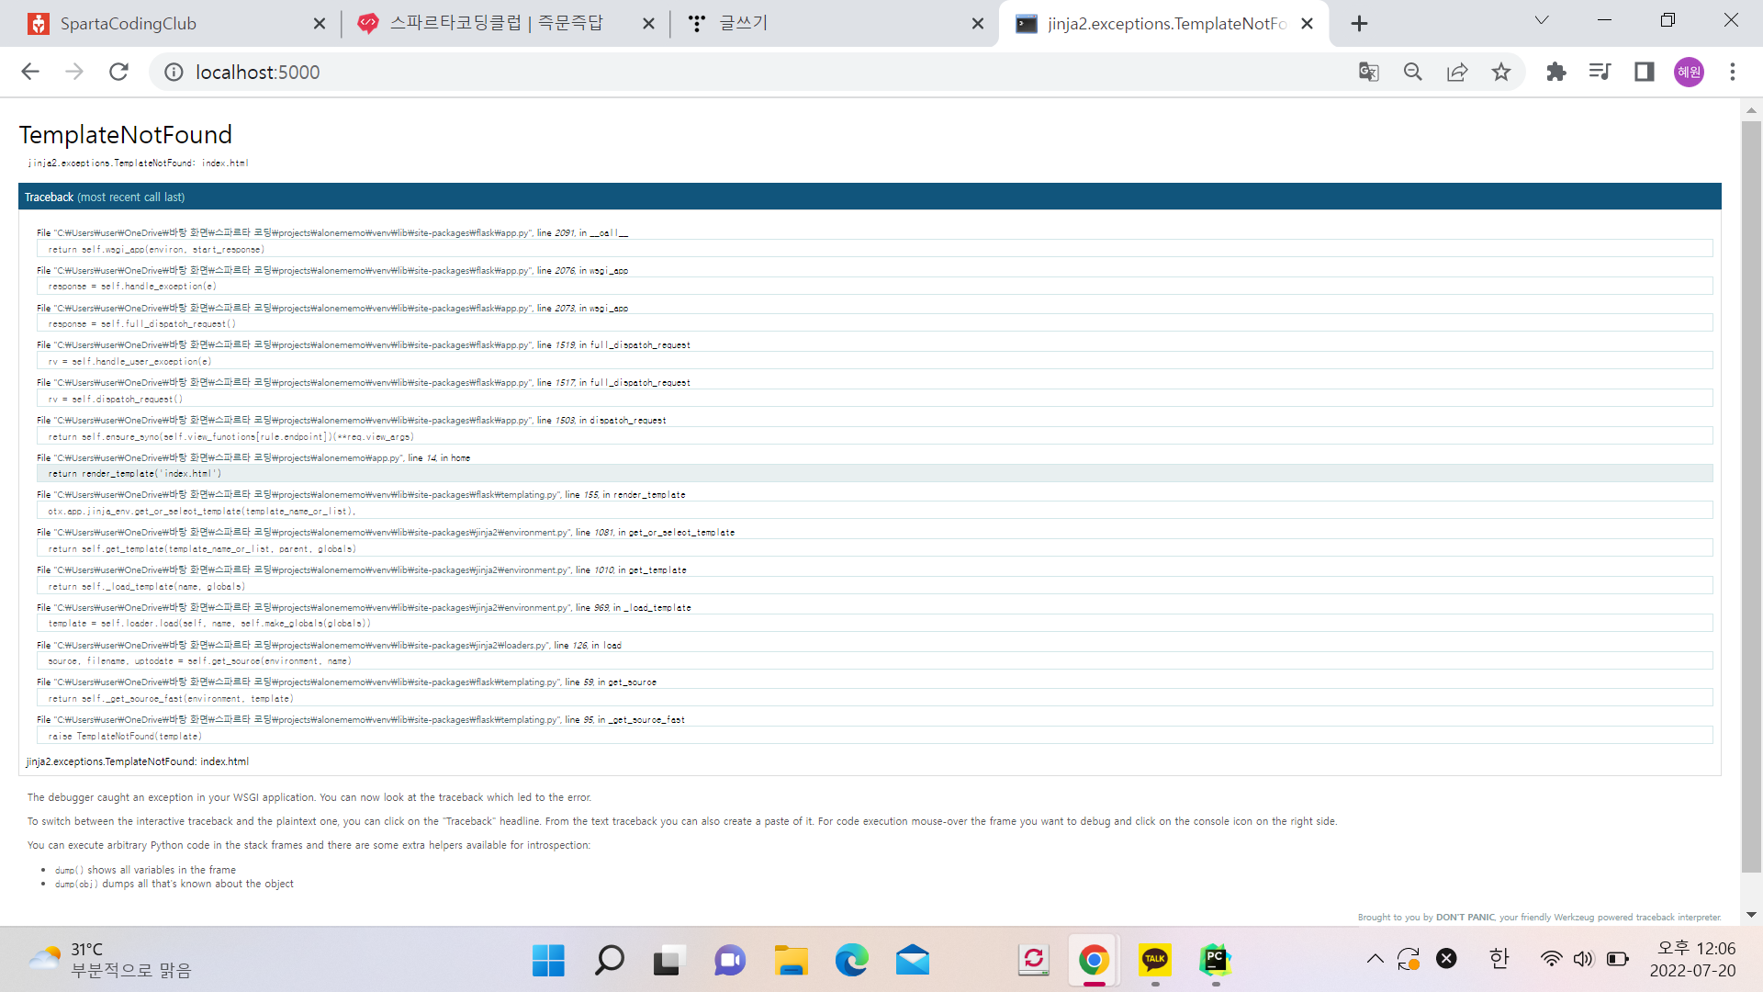This screenshot has width=1763, height=992.
Task: Click the Traceback headline bar
Action: point(870,197)
